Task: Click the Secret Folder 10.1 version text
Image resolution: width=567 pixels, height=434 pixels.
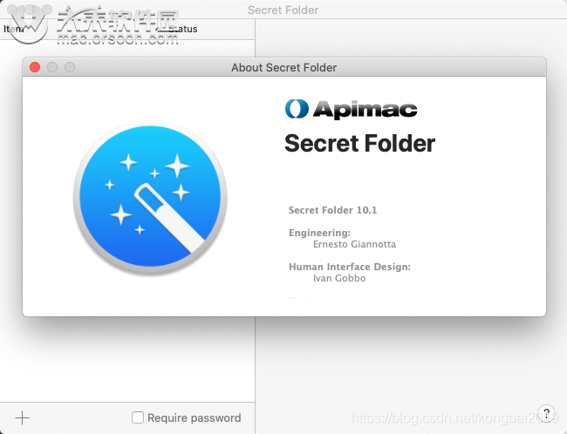Action: [x=332, y=210]
